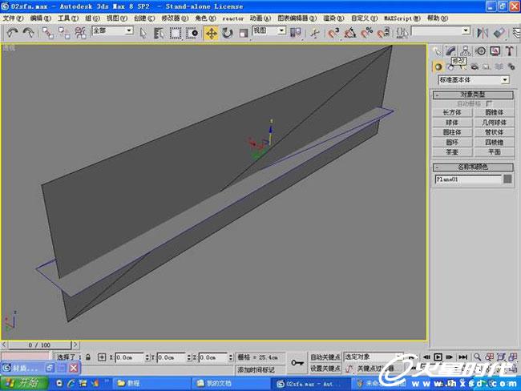This screenshot has height=391, width=521.
Task: Switch to the Motion command panel tab
Action: pos(480,50)
